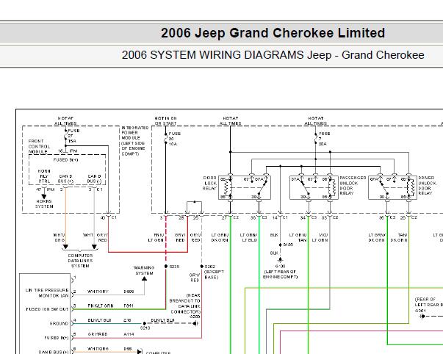Click the "COMPUTER DATA LINES SYSTEM" label
443x354 pixels.
click(x=80, y=261)
